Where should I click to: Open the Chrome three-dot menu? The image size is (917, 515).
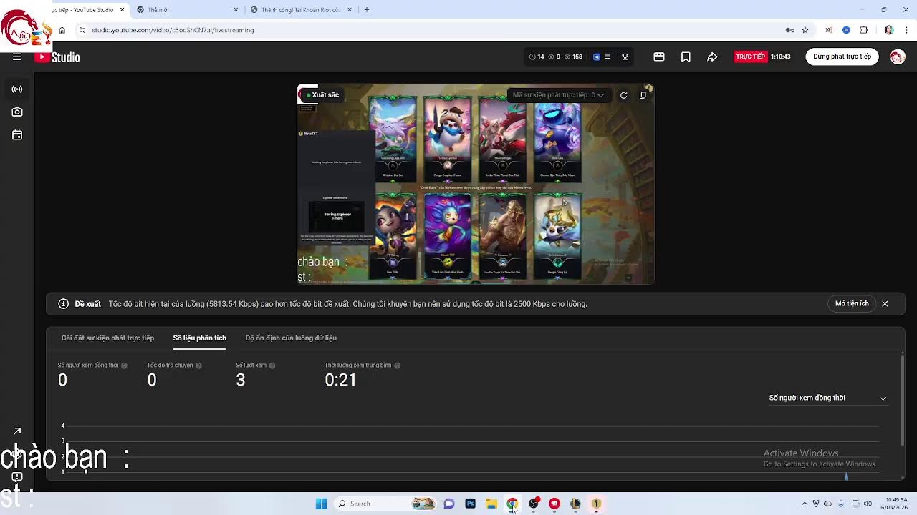906,30
